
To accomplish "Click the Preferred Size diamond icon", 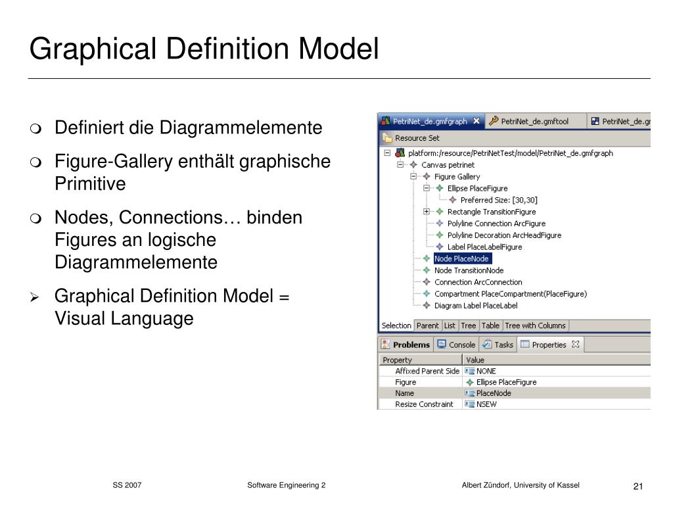I will tap(453, 200).
